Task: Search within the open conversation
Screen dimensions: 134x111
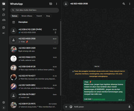Action: (x=124, y=4)
